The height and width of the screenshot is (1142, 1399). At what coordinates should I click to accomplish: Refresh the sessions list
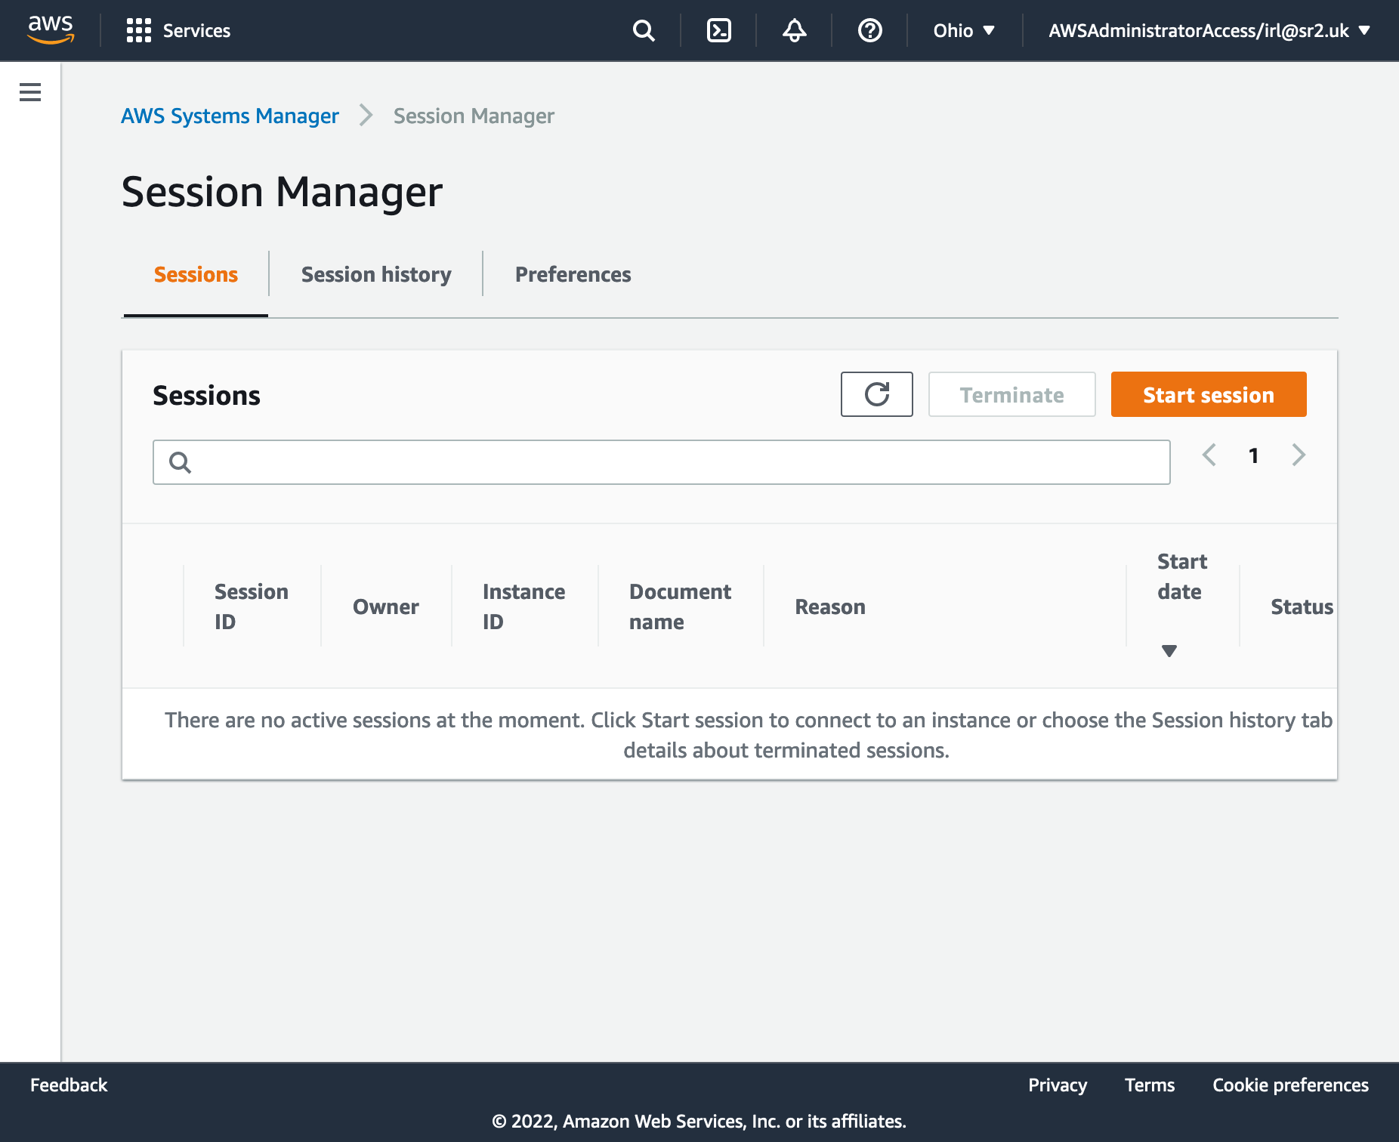point(876,394)
